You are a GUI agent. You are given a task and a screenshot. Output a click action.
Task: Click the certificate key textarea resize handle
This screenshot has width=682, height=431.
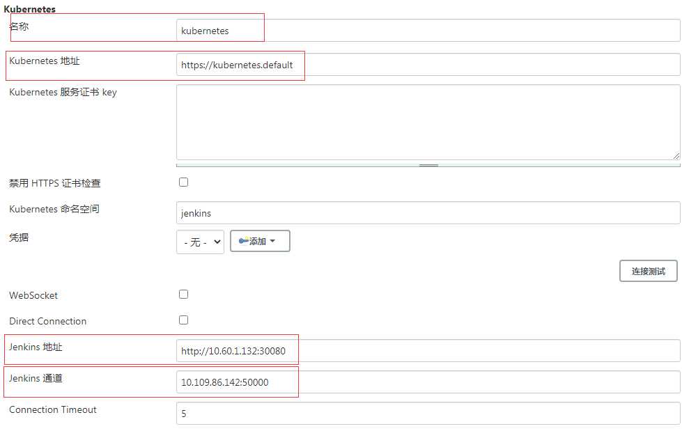coord(676,156)
